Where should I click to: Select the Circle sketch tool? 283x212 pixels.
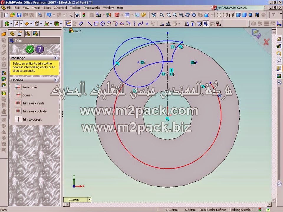pos(103,24)
